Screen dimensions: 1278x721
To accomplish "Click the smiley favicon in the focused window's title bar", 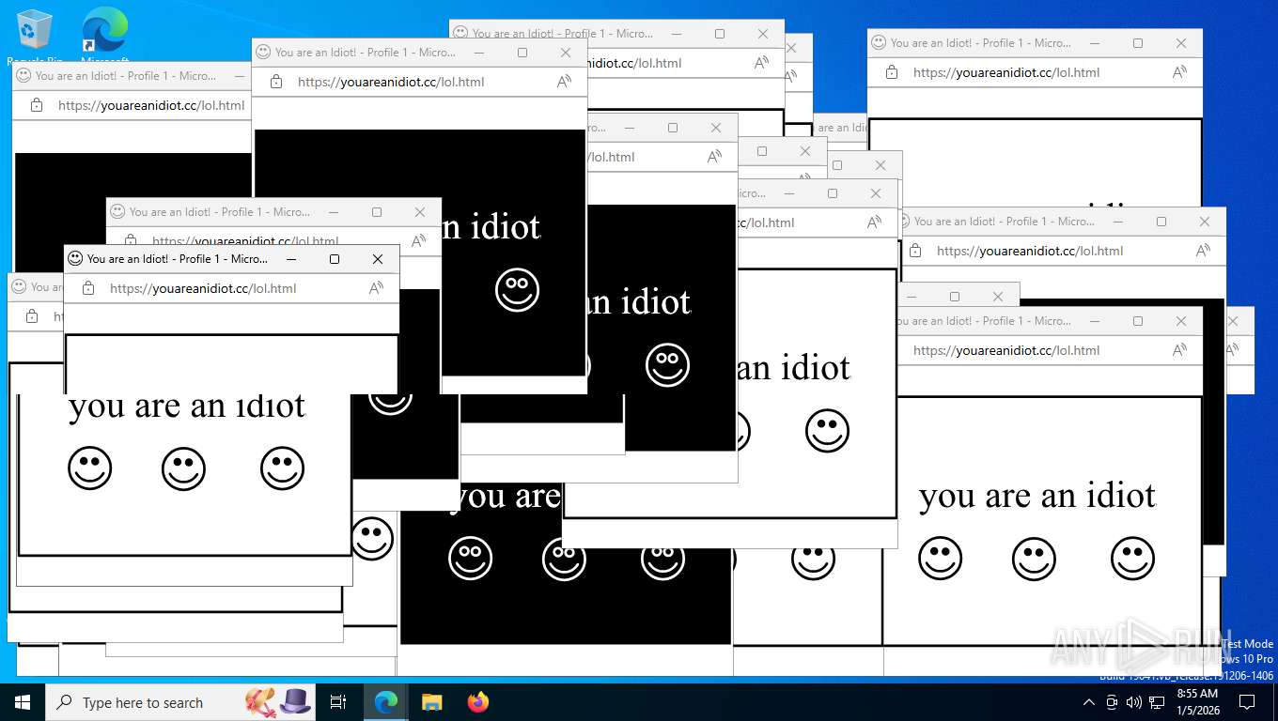I will (x=75, y=258).
